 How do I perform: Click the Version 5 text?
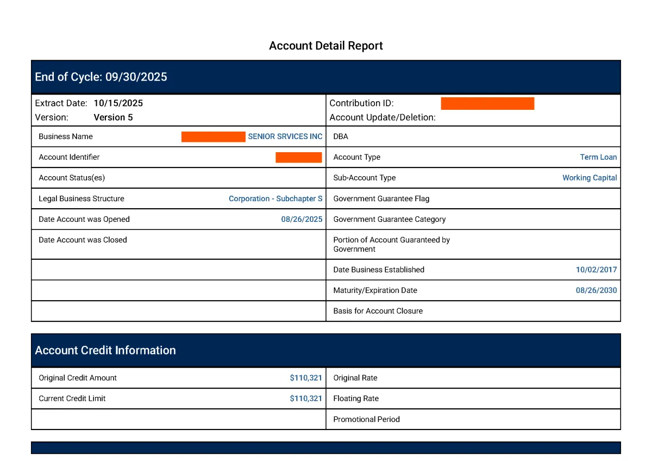(113, 117)
